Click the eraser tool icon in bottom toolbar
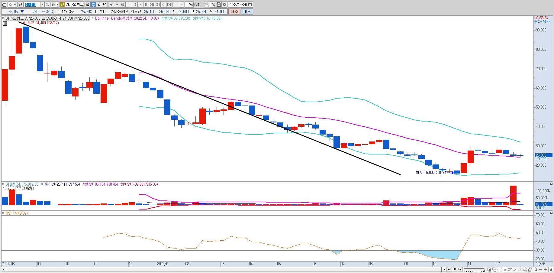The image size is (554, 273). pyautogui.click(x=525, y=269)
